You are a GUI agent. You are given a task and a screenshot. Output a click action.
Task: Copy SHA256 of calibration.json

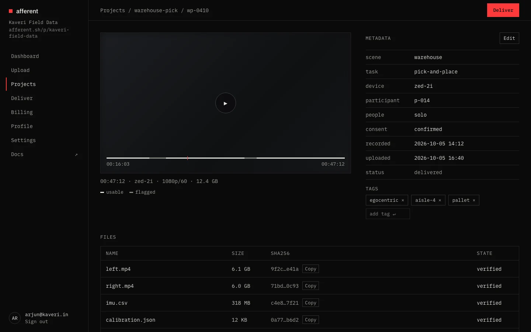[x=310, y=320]
